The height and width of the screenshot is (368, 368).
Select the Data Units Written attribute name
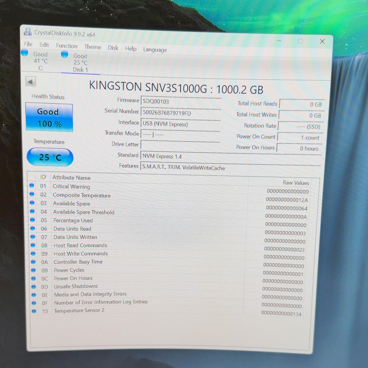click(x=75, y=237)
